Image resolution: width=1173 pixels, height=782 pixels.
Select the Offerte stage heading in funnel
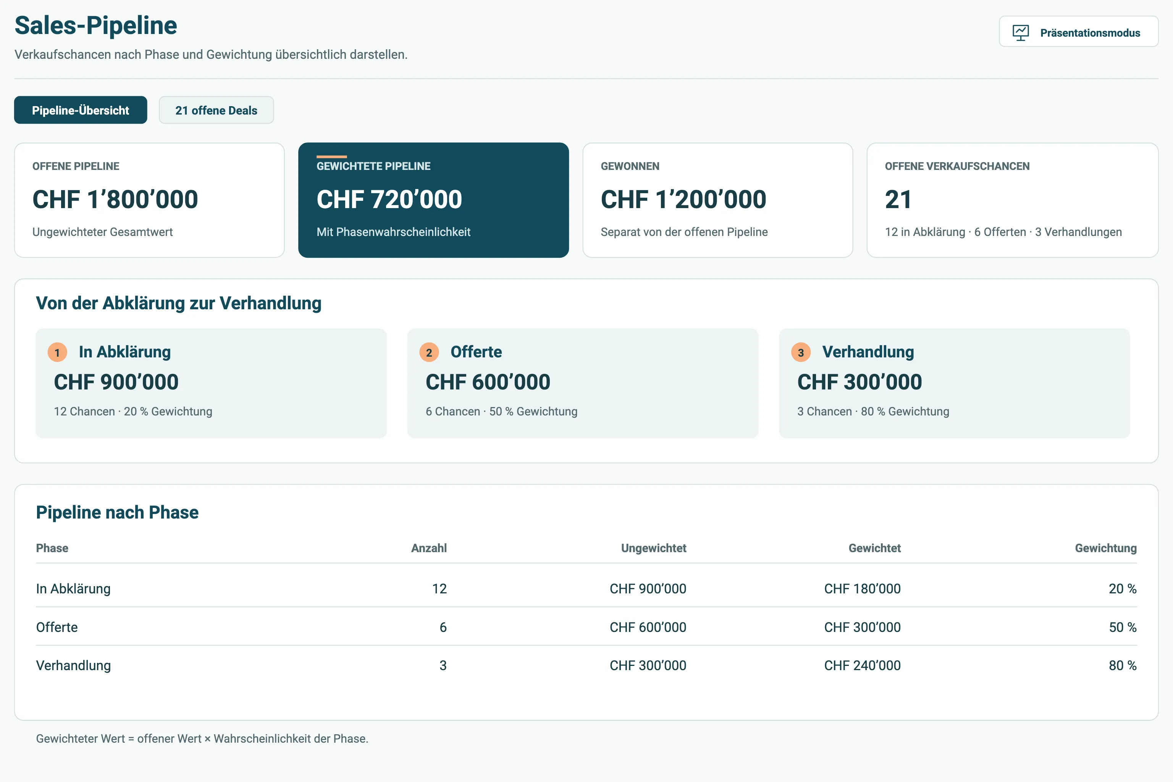(x=476, y=352)
